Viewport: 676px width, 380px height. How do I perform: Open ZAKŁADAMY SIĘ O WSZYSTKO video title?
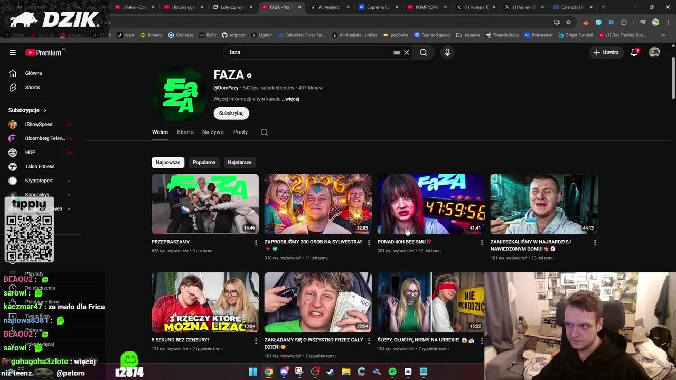coord(314,344)
